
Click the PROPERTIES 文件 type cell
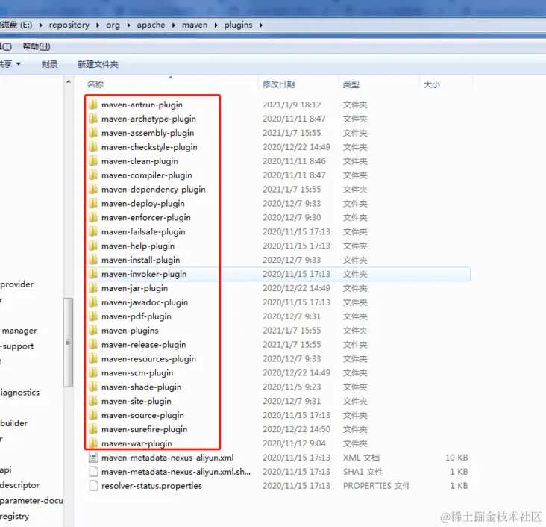(x=377, y=485)
